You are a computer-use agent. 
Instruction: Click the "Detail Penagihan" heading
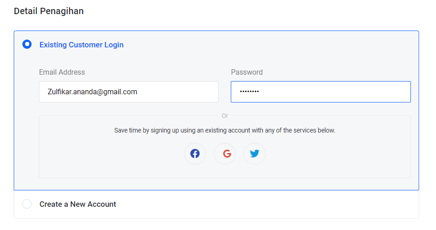(x=49, y=11)
